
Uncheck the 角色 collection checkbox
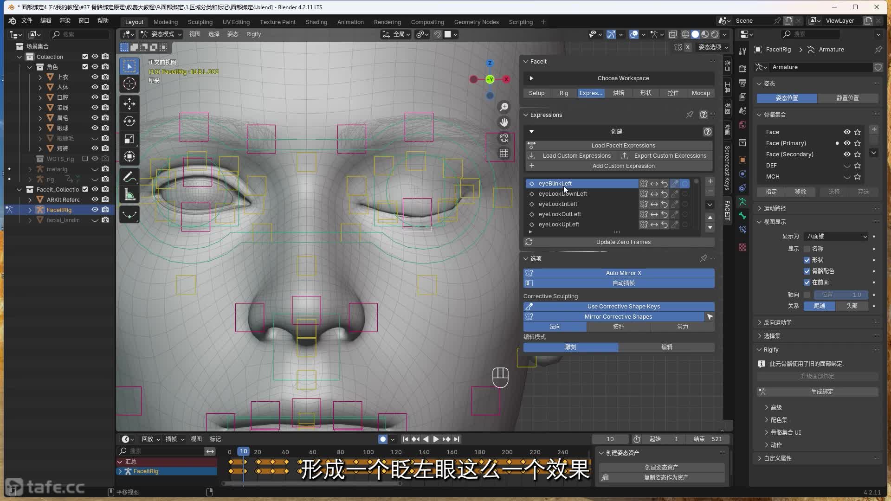pos(85,67)
